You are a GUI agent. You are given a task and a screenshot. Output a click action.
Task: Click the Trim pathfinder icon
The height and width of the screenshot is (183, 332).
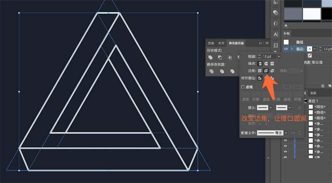[x=222, y=71]
